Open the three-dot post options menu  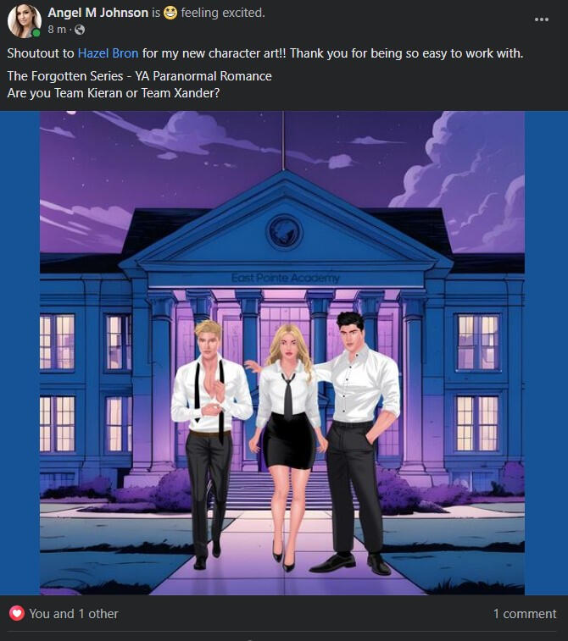(x=542, y=19)
